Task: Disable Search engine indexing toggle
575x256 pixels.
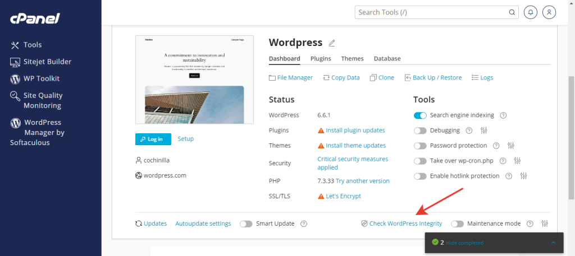Action: [x=420, y=115]
